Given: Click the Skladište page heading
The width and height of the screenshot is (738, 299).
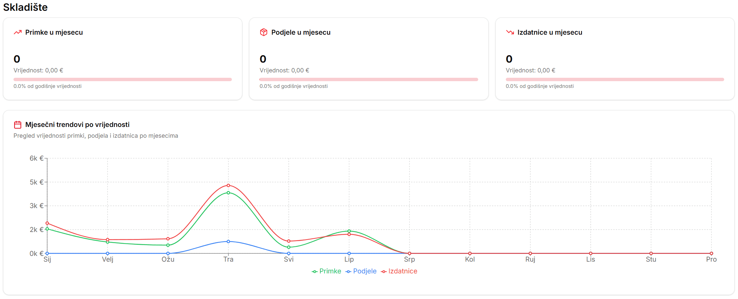Looking at the screenshot, I should tap(25, 7).
